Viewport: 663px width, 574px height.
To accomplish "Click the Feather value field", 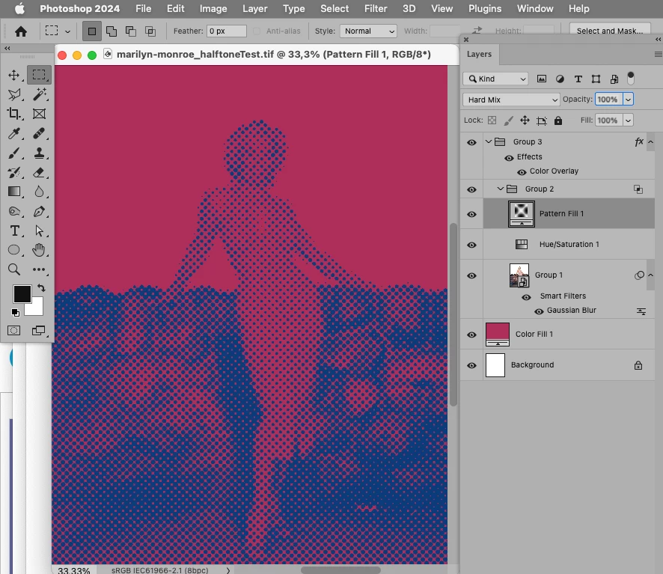I will [x=226, y=31].
